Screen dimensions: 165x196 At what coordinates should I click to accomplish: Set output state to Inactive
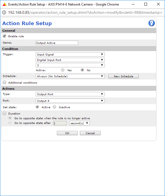point(54,107)
